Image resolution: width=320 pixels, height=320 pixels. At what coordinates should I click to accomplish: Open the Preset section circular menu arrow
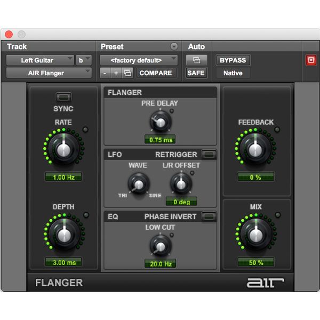[174, 46]
